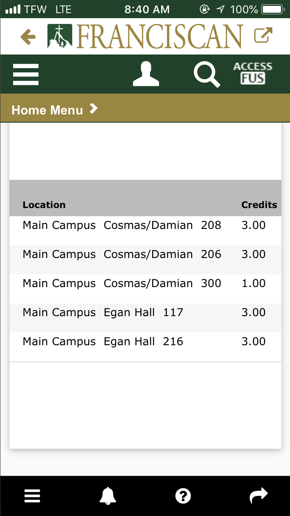This screenshot has width=290, height=516.
Task: Click the Franciscan logo header
Action: [145, 36]
